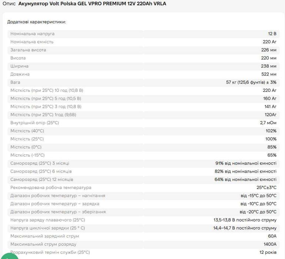
Task: Click 'Місткість (при 25°C) 1год (9,6В)'
Action: click(x=43, y=115)
